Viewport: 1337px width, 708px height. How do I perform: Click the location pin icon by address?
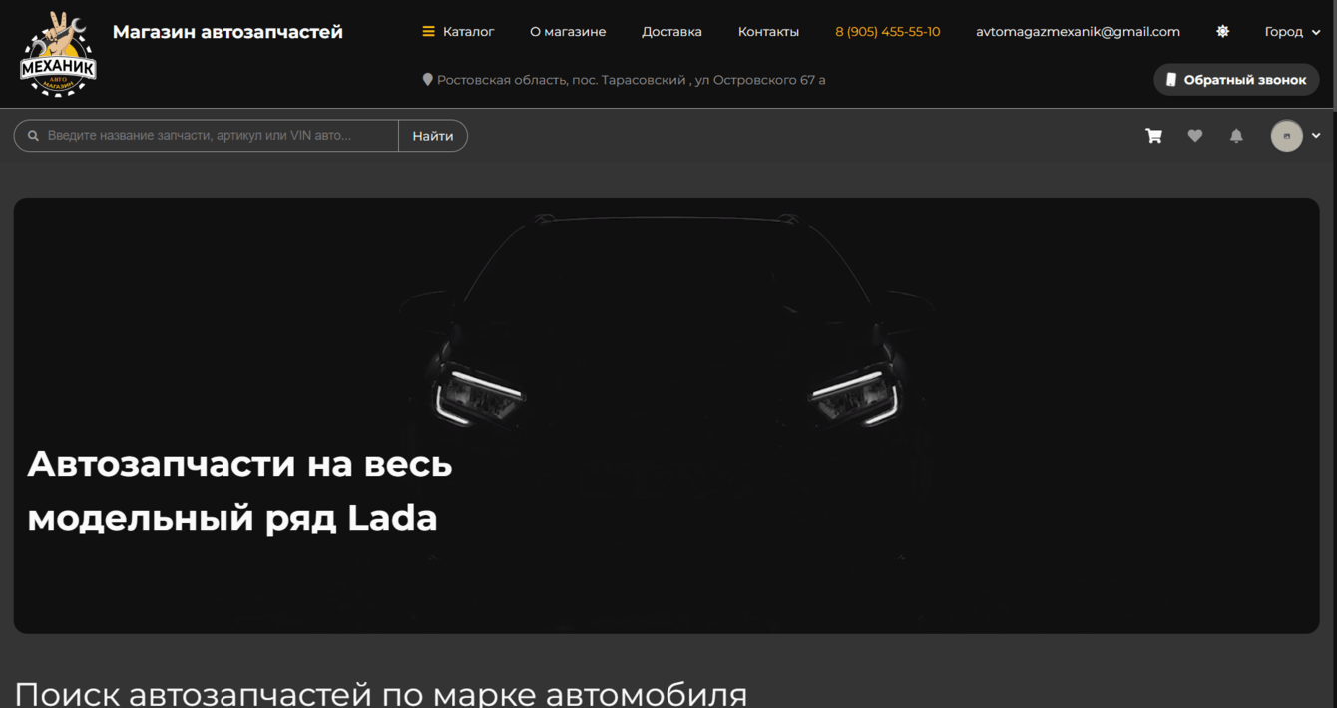pos(427,80)
